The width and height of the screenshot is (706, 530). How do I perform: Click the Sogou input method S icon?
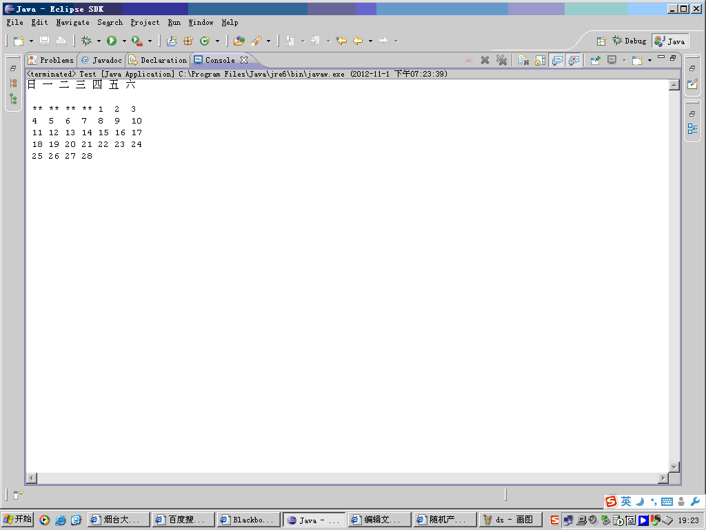click(x=611, y=501)
